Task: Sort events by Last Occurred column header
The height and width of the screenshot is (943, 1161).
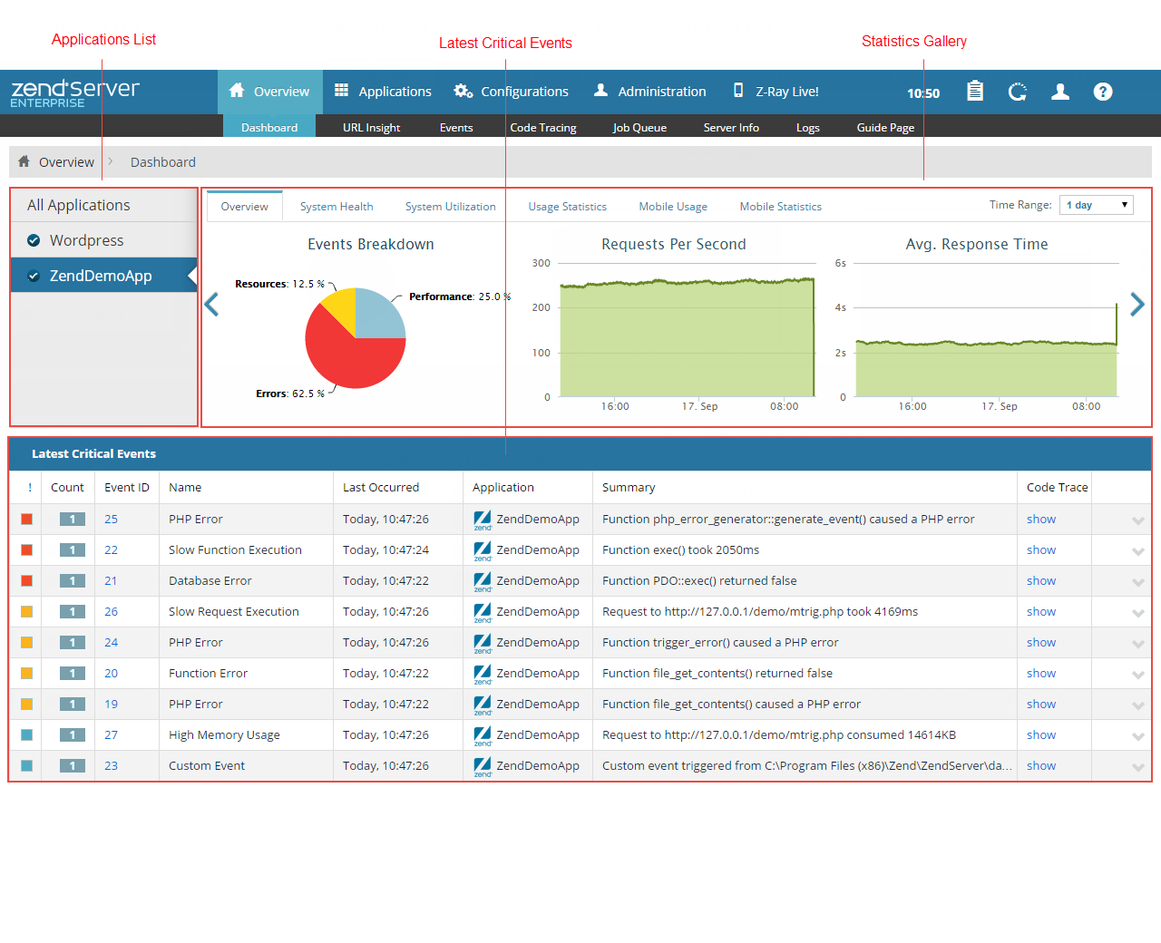Action: coord(381,488)
